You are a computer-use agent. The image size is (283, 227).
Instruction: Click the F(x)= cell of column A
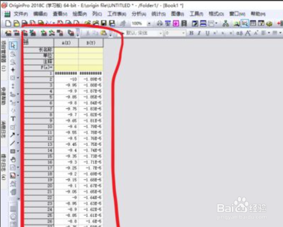66,68
